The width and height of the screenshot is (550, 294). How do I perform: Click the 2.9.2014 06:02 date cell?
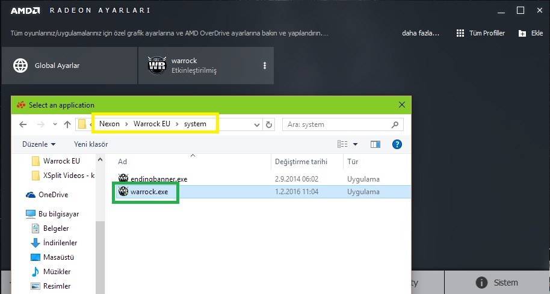pyautogui.click(x=297, y=179)
